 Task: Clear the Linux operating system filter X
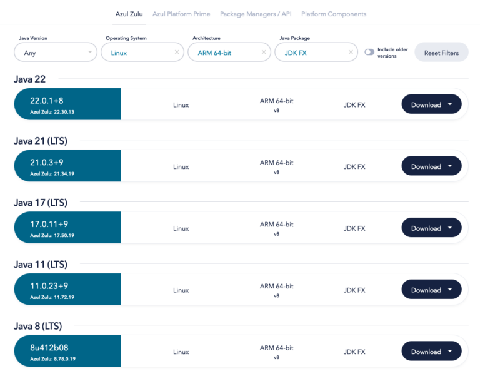click(177, 53)
